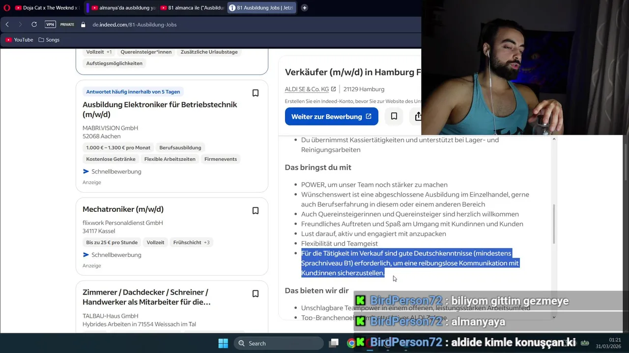
Task: Expand the '+1' next to Vollzeit tag
Action: pyautogui.click(x=109, y=52)
